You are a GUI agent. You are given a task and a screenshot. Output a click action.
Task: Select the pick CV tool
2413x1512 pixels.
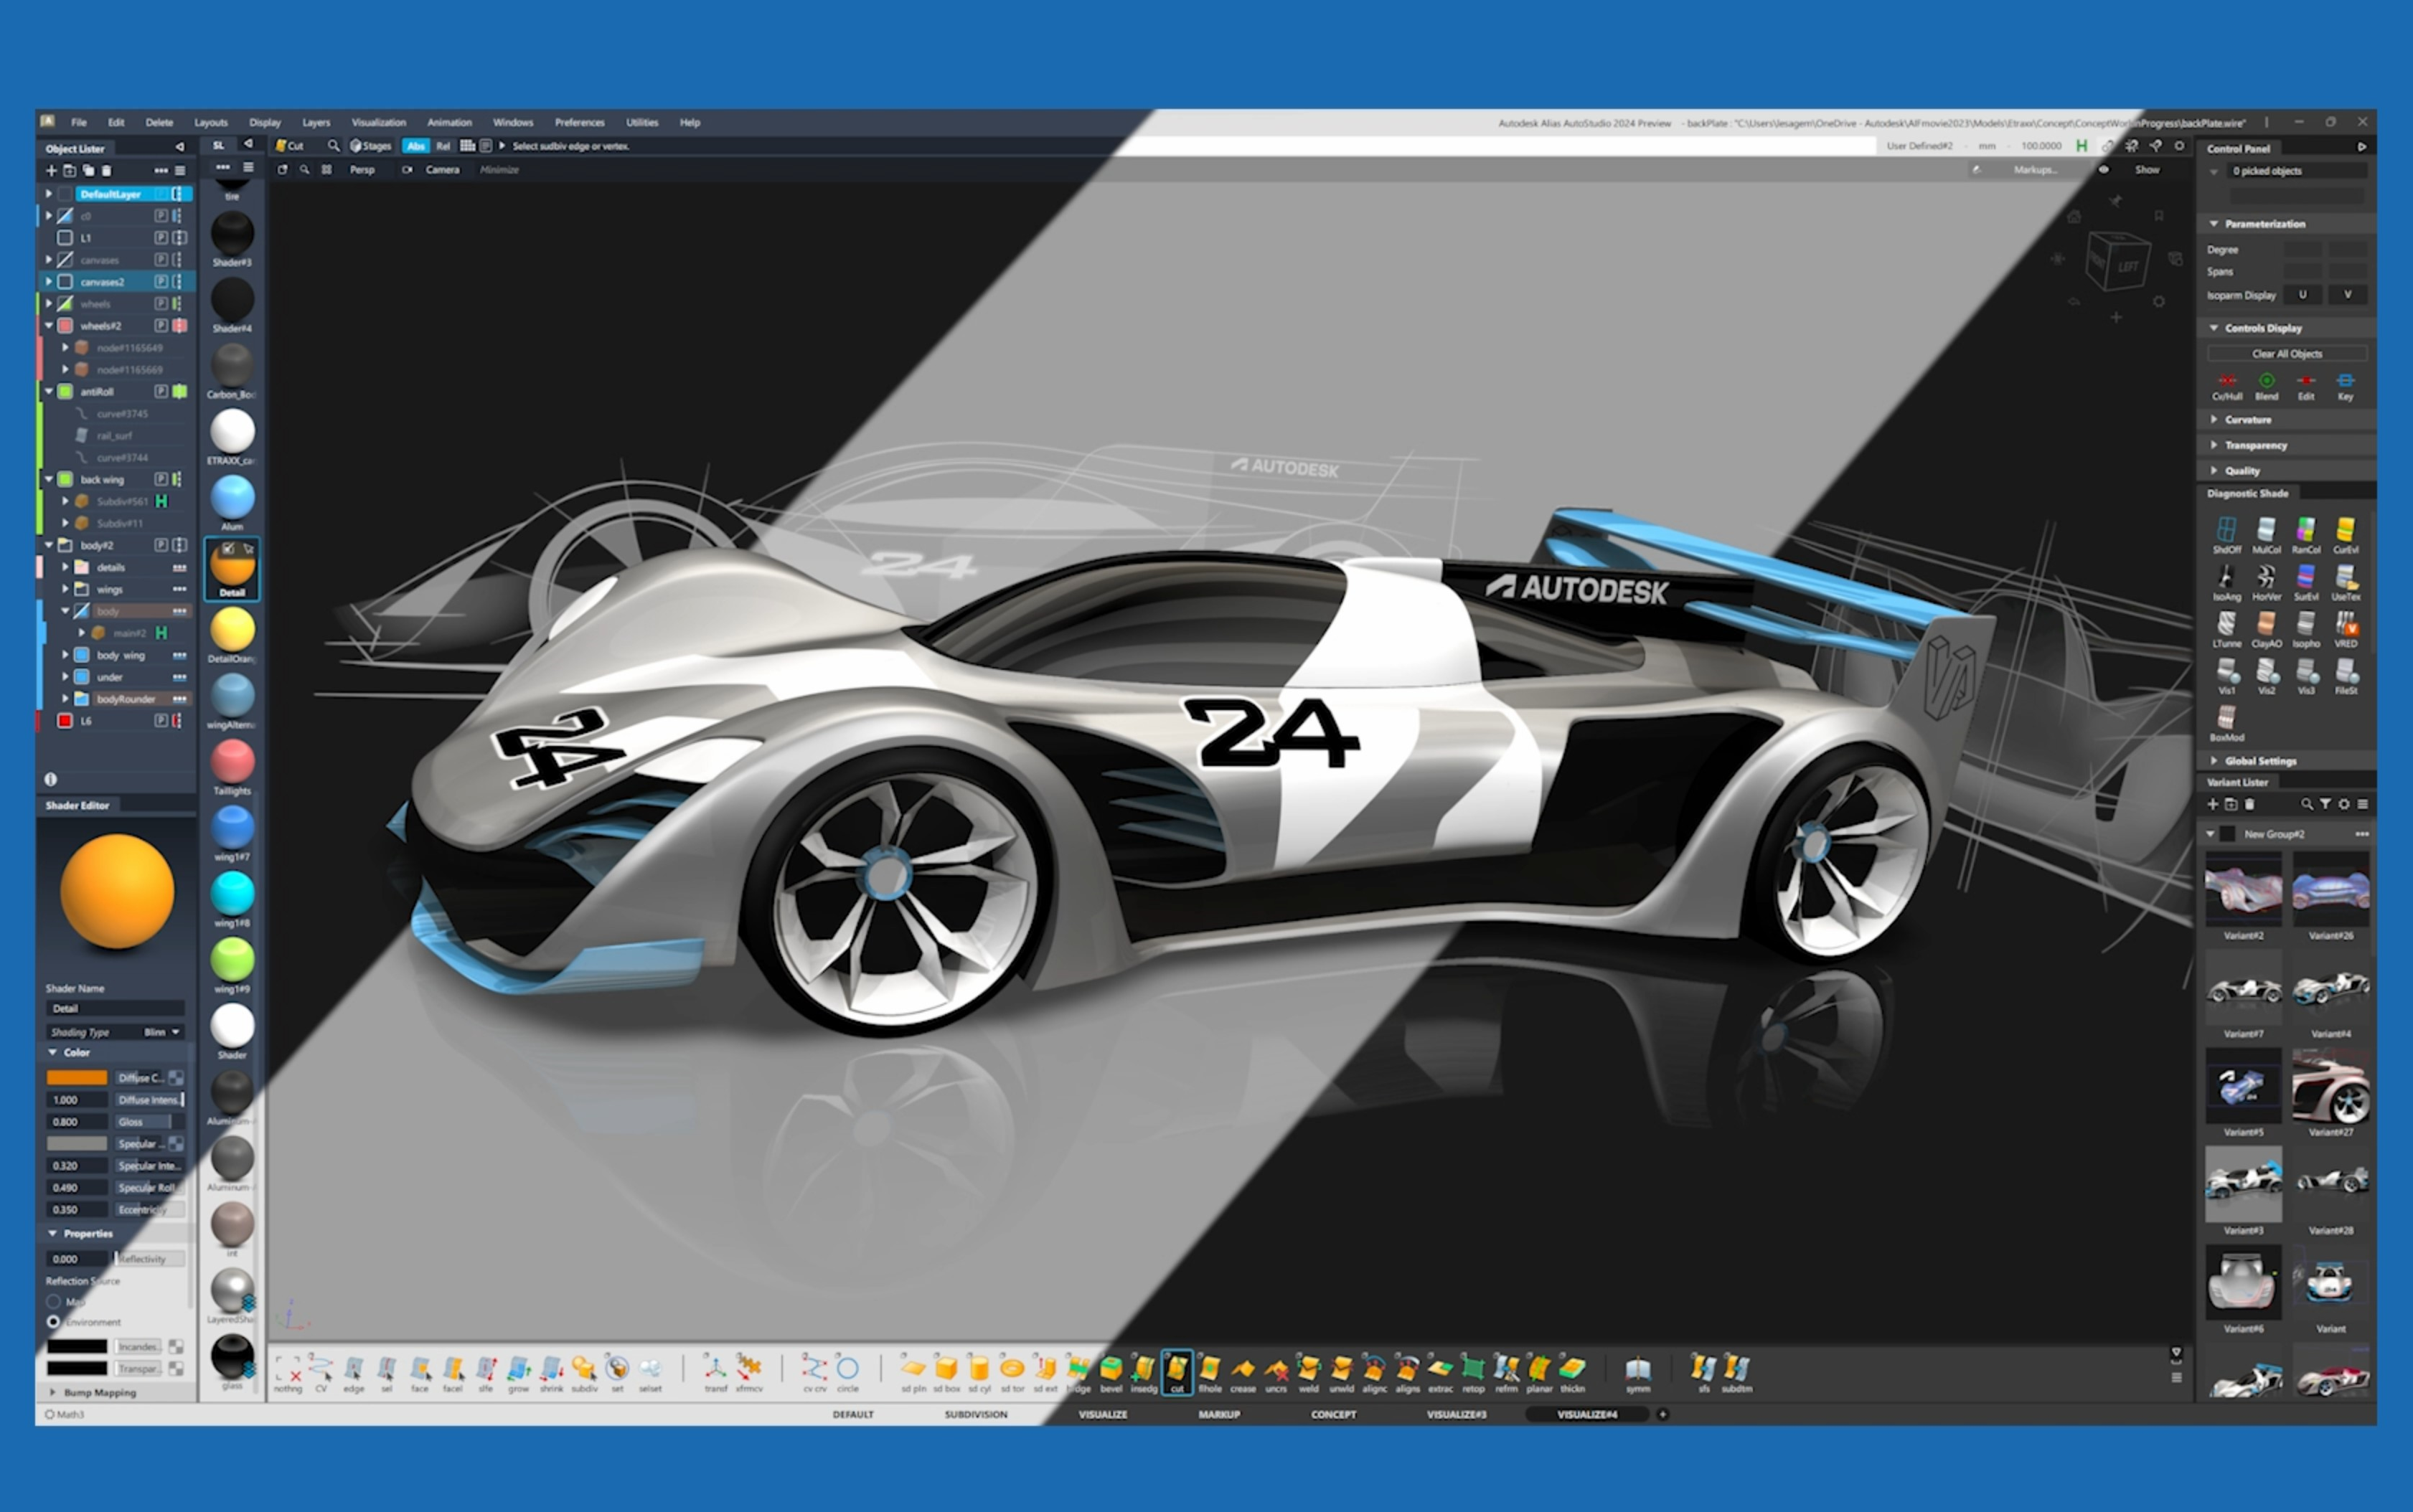click(x=321, y=1372)
